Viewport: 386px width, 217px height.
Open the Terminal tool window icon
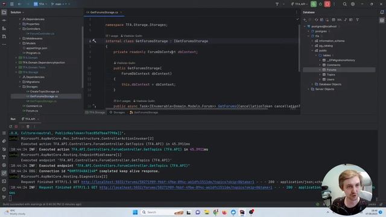point(4,181)
